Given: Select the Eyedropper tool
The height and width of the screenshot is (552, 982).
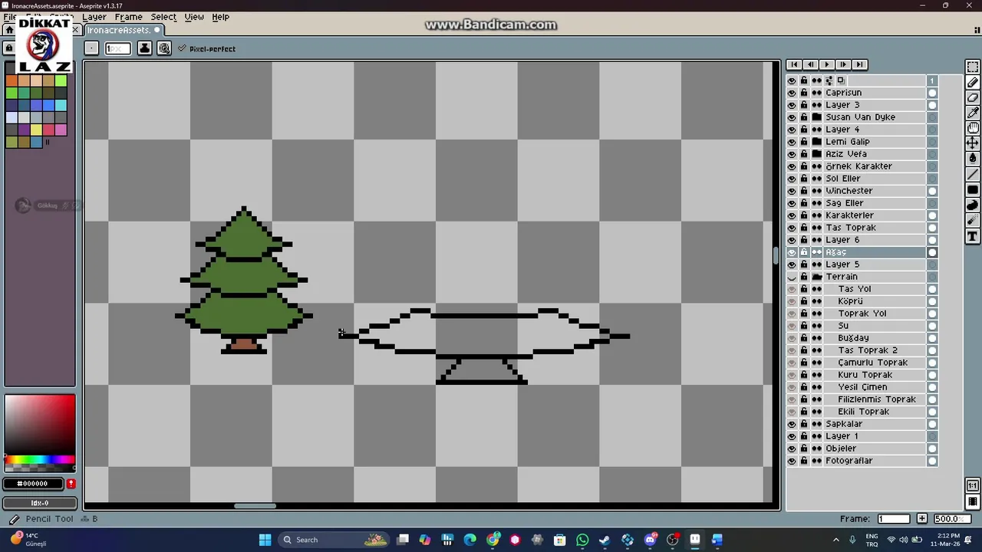Looking at the screenshot, I should click(x=972, y=113).
